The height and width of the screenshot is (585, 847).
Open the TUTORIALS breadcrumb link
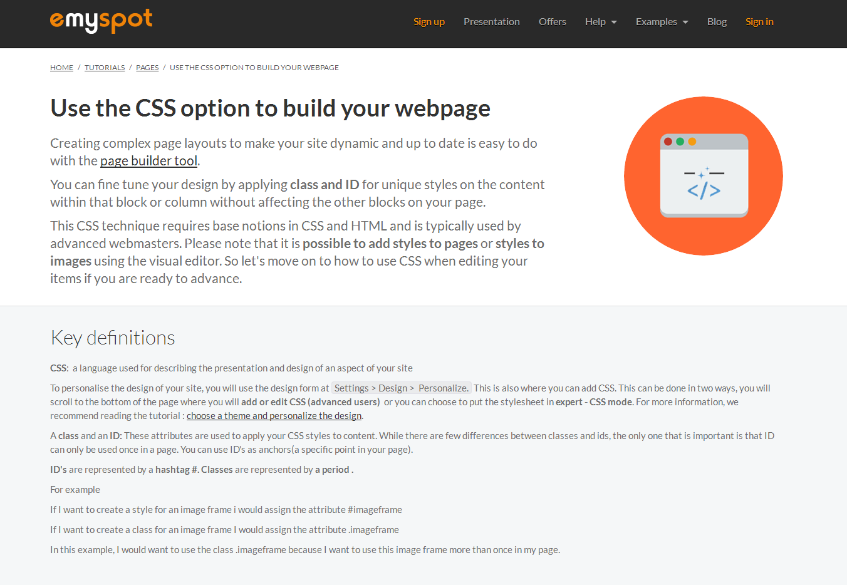pyautogui.click(x=105, y=68)
